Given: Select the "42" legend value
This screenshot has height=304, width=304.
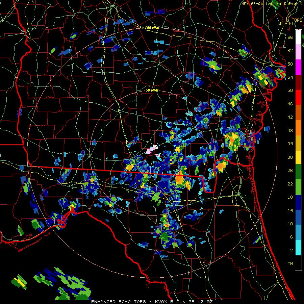Looking at the screenshot, I should (x=290, y=117).
